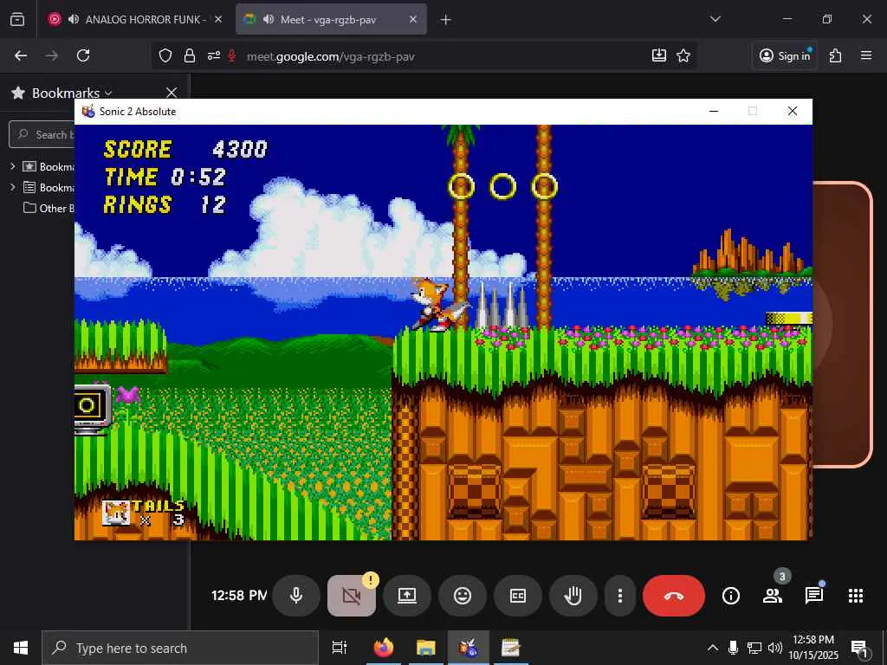Close the ANALOG HORROR FUNK tab

tap(218, 19)
